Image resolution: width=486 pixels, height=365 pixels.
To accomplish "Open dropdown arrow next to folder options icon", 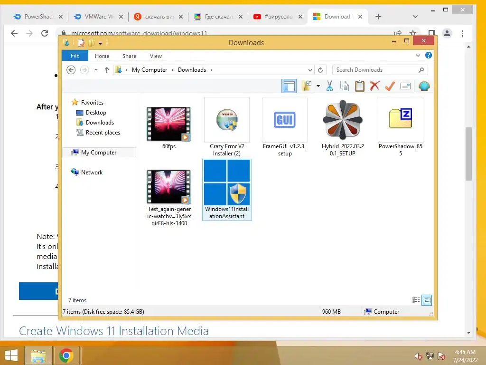I will 318,86.
